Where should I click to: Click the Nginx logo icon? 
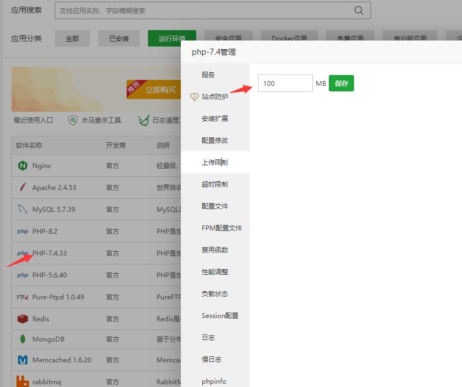click(22, 166)
